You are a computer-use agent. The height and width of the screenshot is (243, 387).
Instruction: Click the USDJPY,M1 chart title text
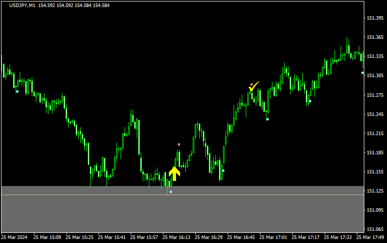(19, 6)
